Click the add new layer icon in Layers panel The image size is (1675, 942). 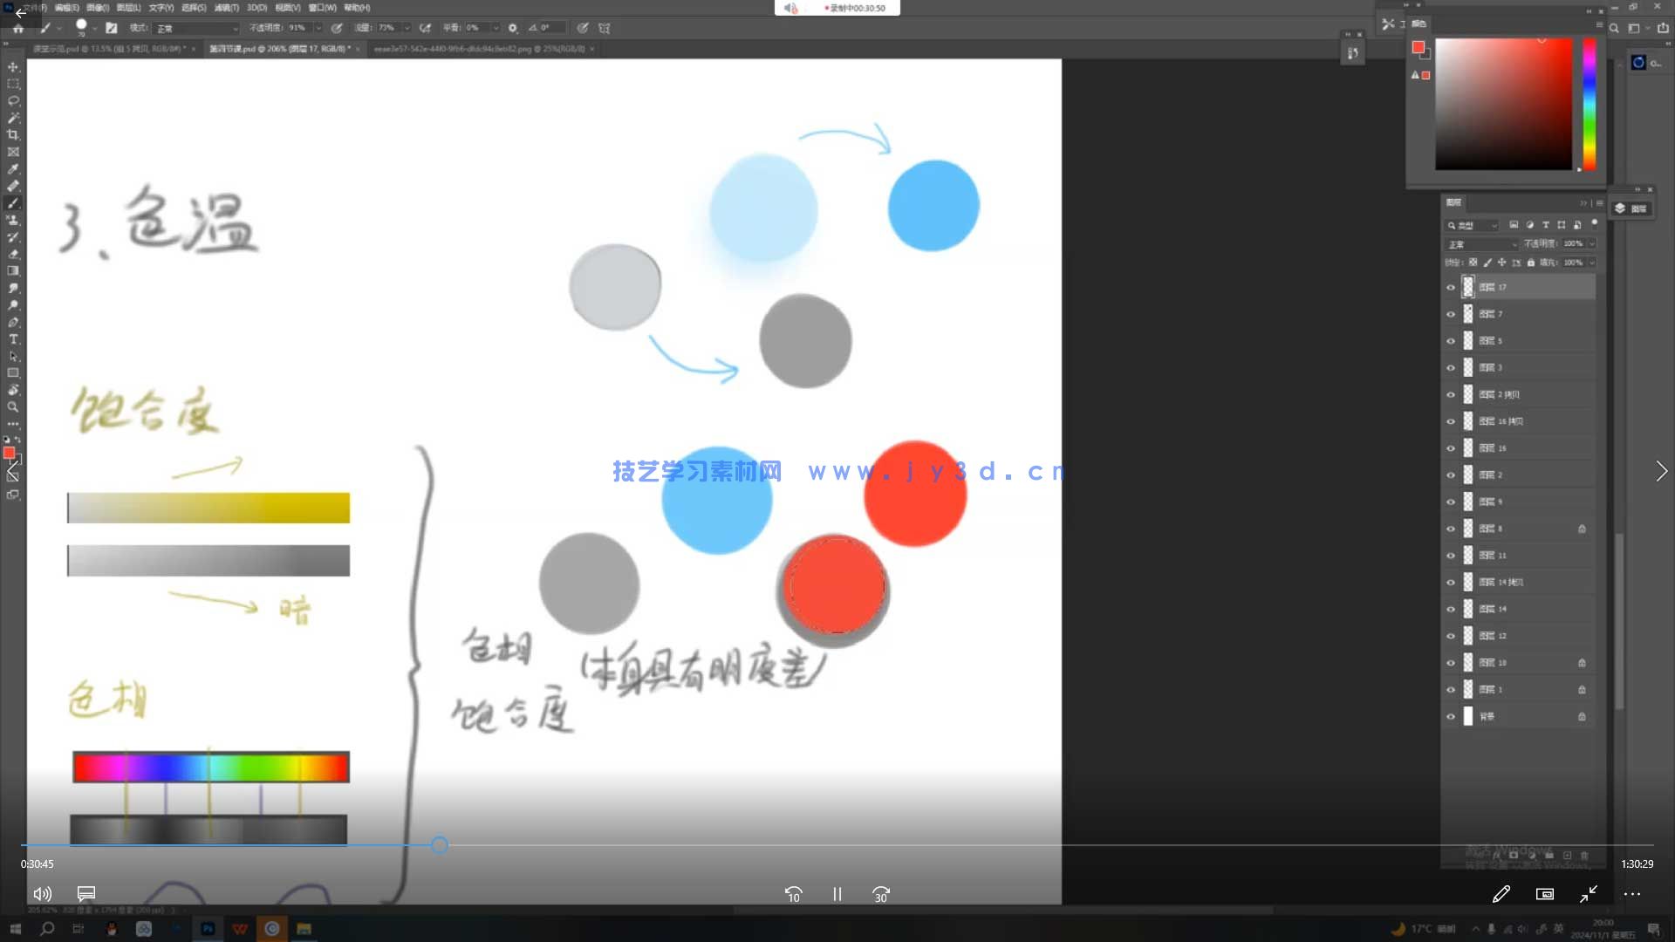coord(1567,856)
